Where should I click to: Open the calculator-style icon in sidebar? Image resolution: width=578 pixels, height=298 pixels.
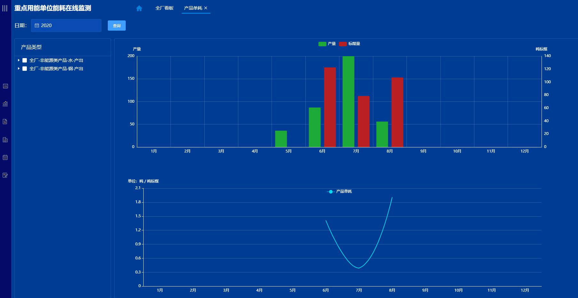click(x=5, y=86)
